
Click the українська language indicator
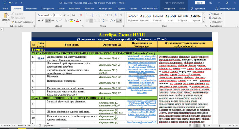click(49, 125)
